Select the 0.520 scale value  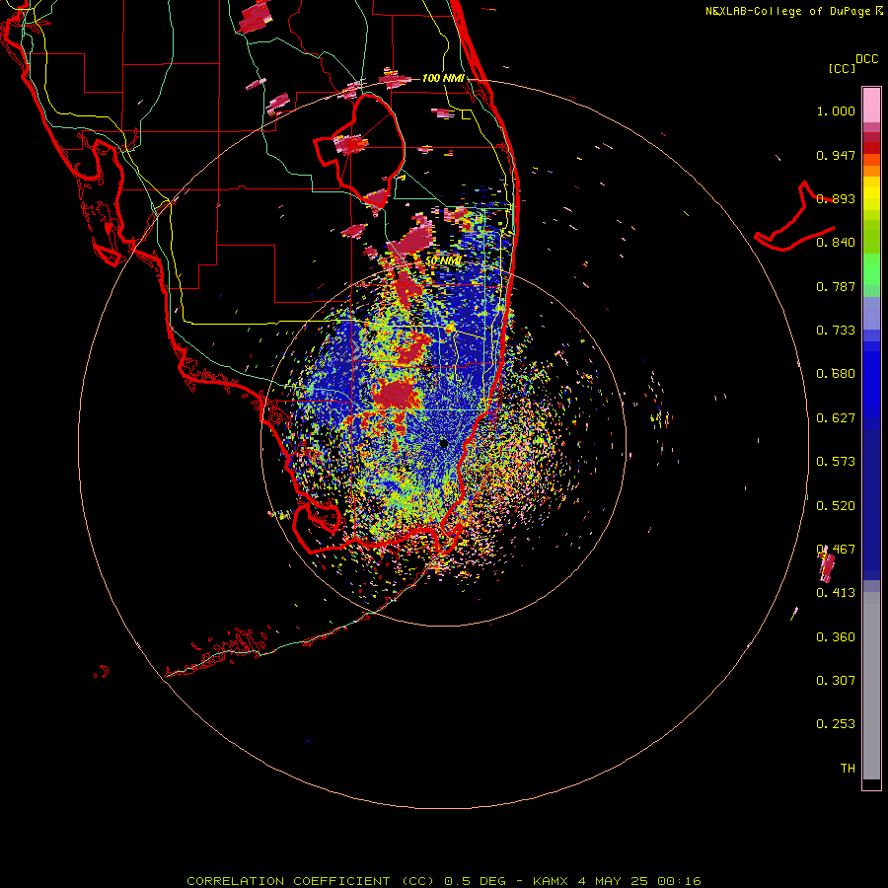[836, 506]
